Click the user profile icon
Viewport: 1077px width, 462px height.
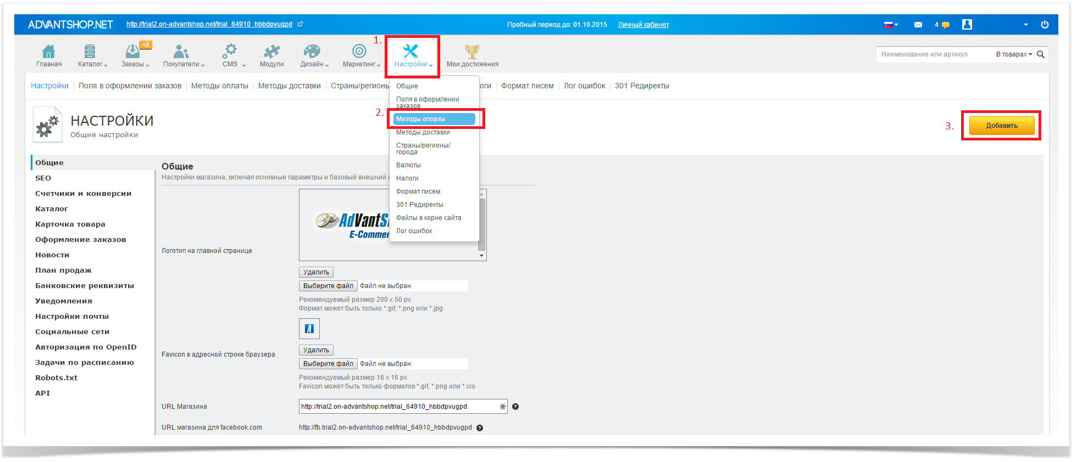(x=967, y=25)
